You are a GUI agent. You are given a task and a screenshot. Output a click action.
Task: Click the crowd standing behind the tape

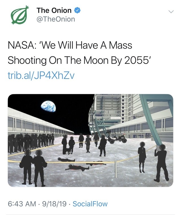31,143
